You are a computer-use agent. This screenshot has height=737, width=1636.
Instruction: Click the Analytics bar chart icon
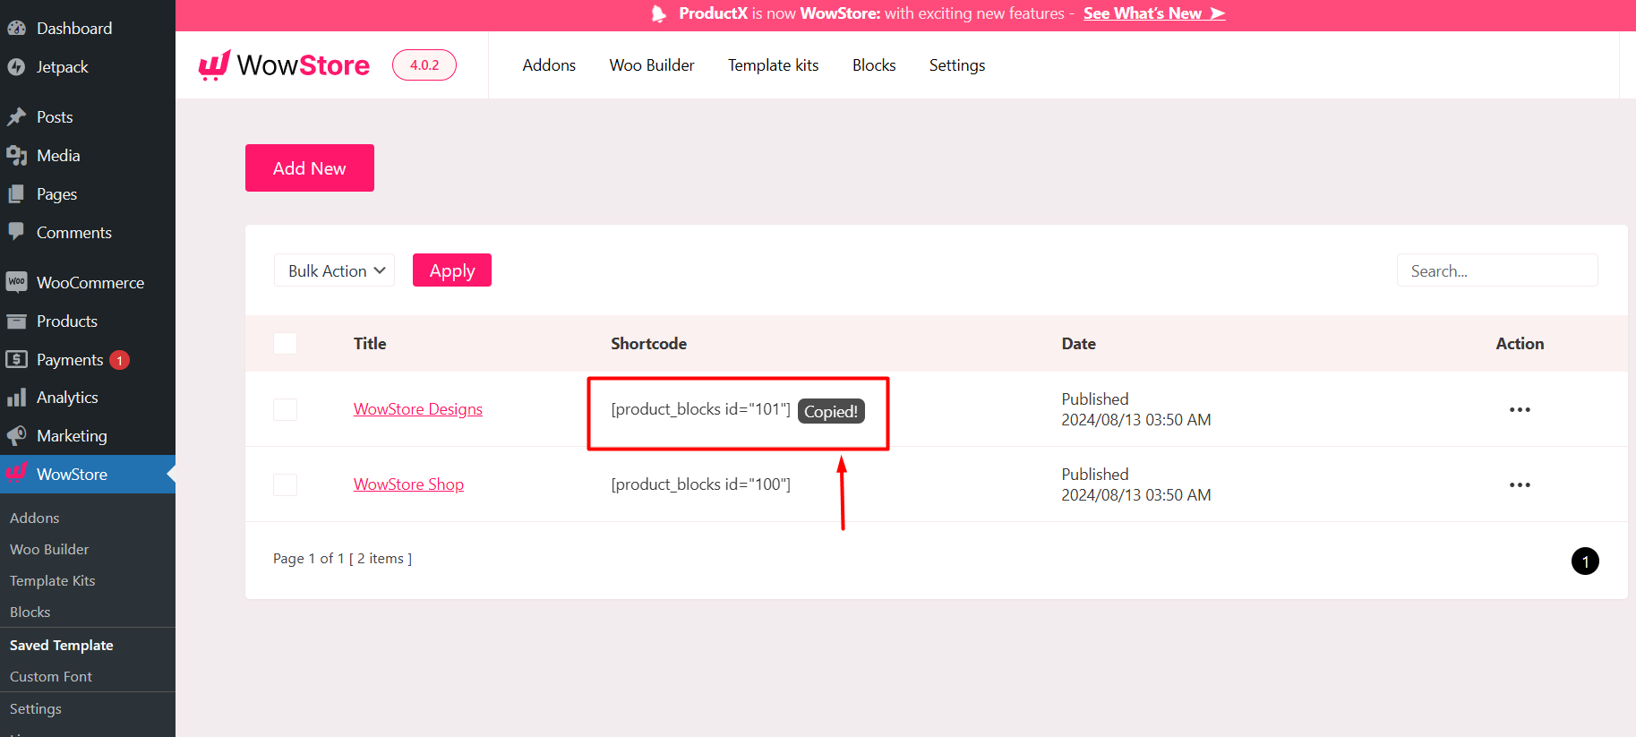pos(16,398)
